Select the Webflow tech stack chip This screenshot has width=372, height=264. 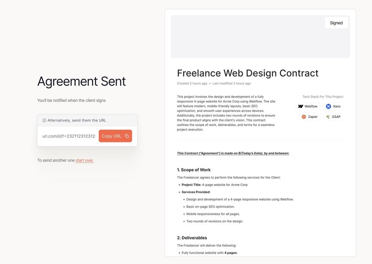308,106
